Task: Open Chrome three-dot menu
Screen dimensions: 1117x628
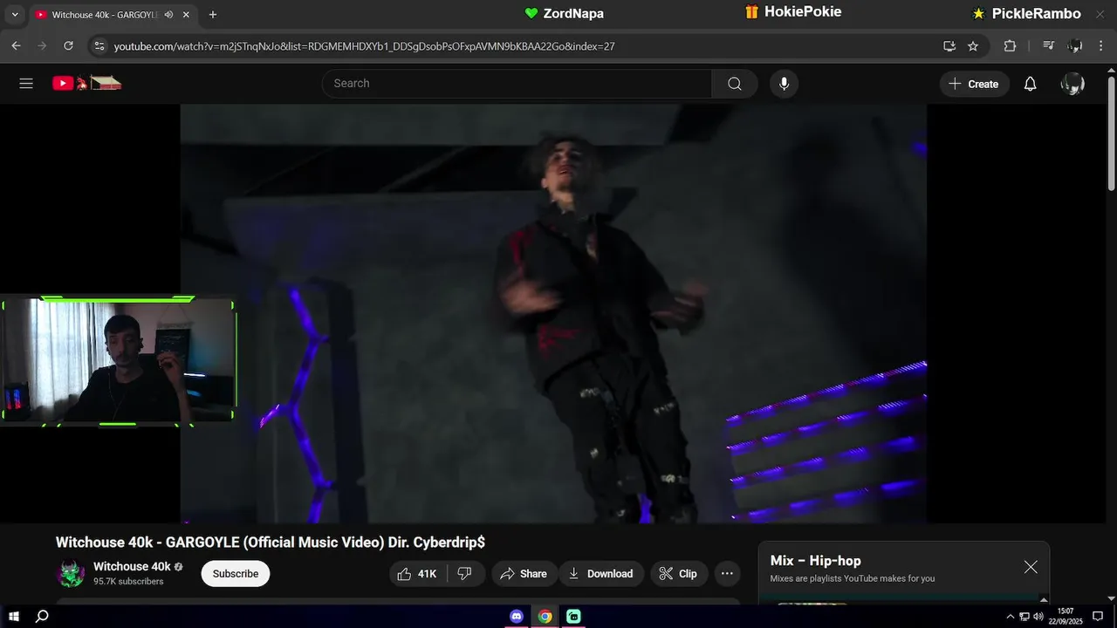Action: [1101, 46]
